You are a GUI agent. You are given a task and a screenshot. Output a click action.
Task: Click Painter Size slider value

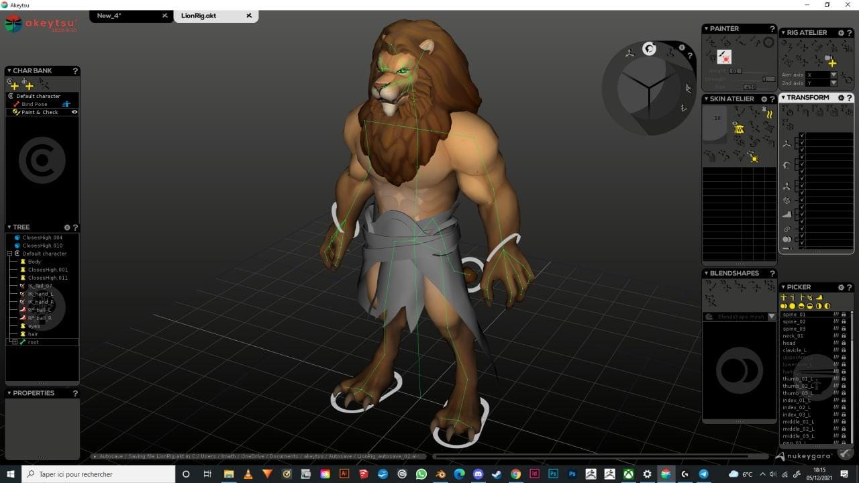(750, 87)
